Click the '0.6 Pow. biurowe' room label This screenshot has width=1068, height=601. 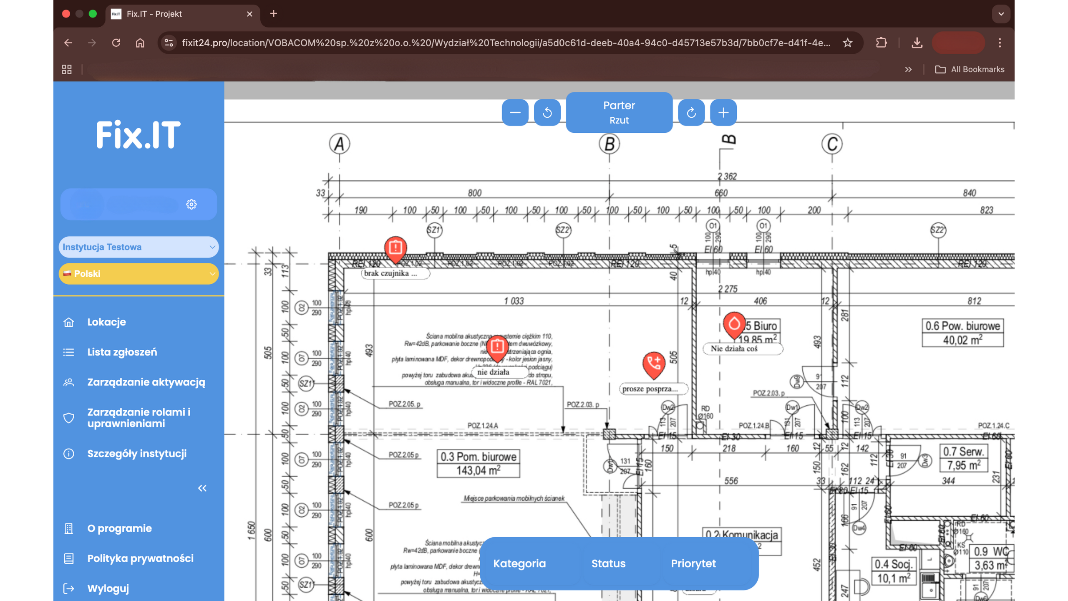(962, 333)
